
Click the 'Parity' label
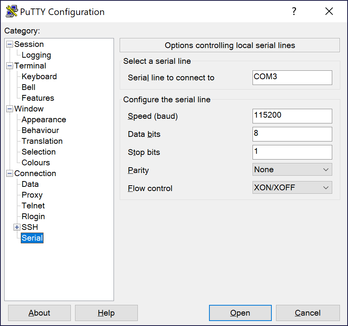click(x=138, y=171)
